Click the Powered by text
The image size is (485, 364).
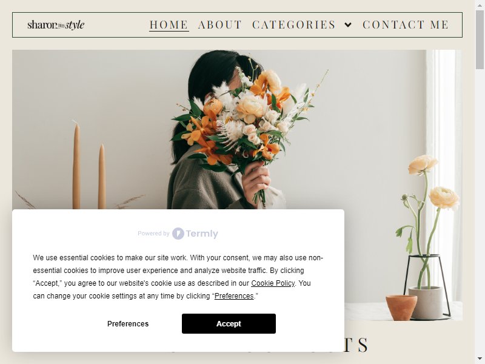[x=153, y=234]
